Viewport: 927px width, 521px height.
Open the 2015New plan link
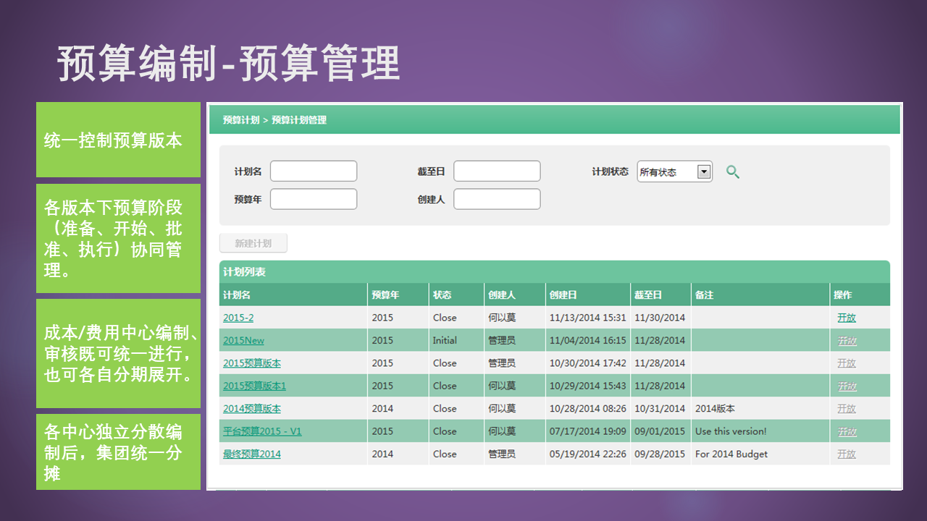coord(243,340)
